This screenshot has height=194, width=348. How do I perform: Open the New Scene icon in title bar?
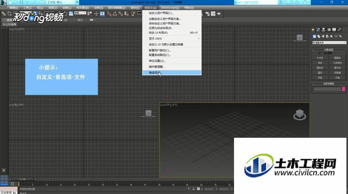coord(10,2)
